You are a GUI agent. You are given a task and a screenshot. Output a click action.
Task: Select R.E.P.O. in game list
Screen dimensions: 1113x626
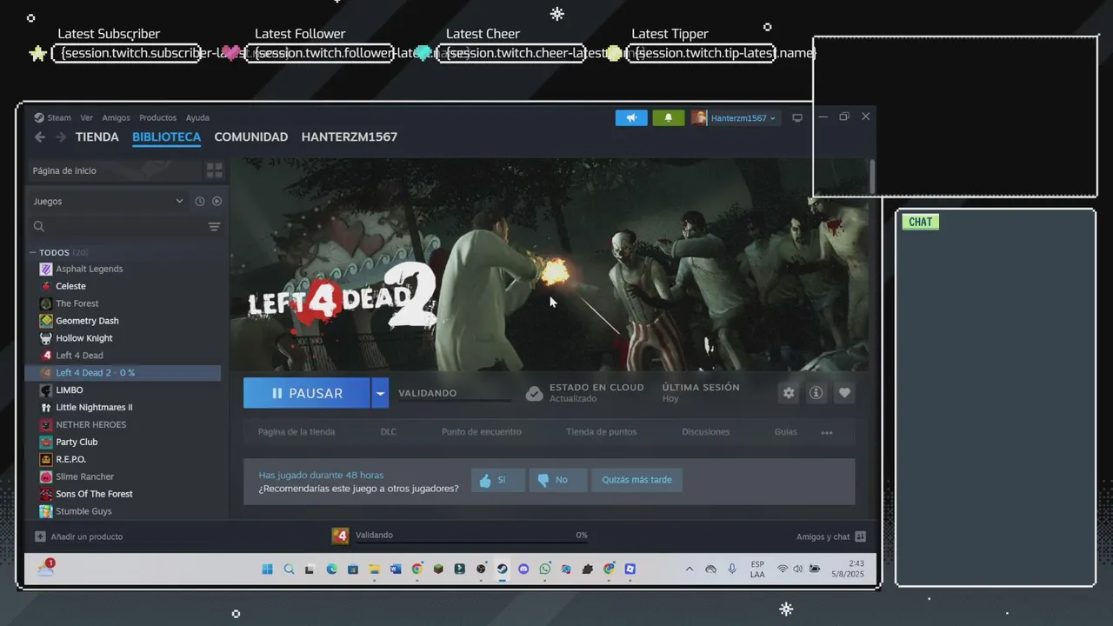123,459
